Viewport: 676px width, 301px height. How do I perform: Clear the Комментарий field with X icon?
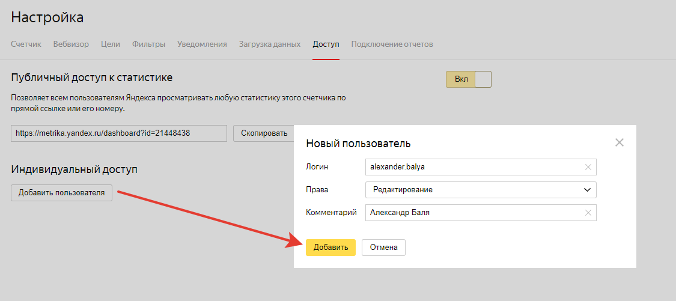coord(588,213)
